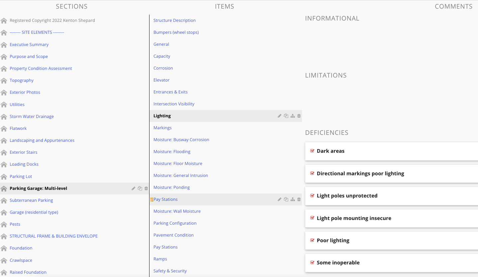Select the Structure Description item
Viewport: 478px width, 277px height.
click(174, 21)
